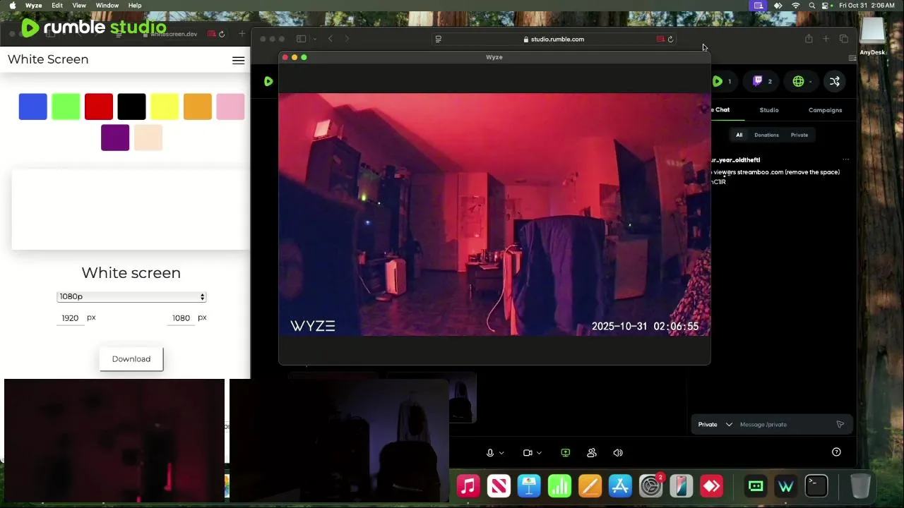904x508 pixels.
Task: Open the Apple menu
Action: pyautogui.click(x=12, y=6)
